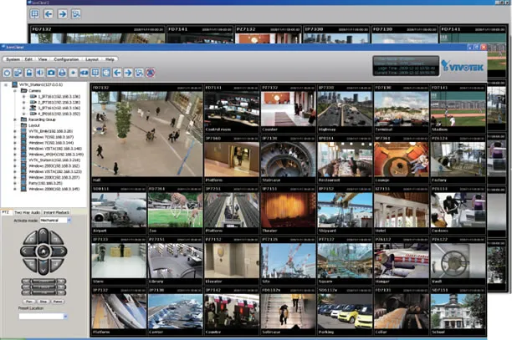Click the monitor connection icon beside the power icon
The width and height of the screenshot is (512, 340).
click(18, 73)
